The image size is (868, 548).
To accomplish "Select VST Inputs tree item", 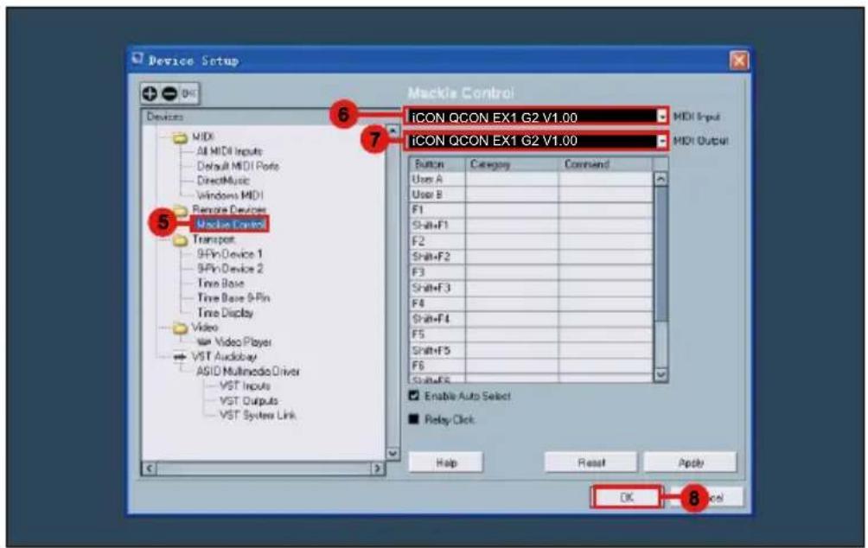I will (x=246, y=386).
